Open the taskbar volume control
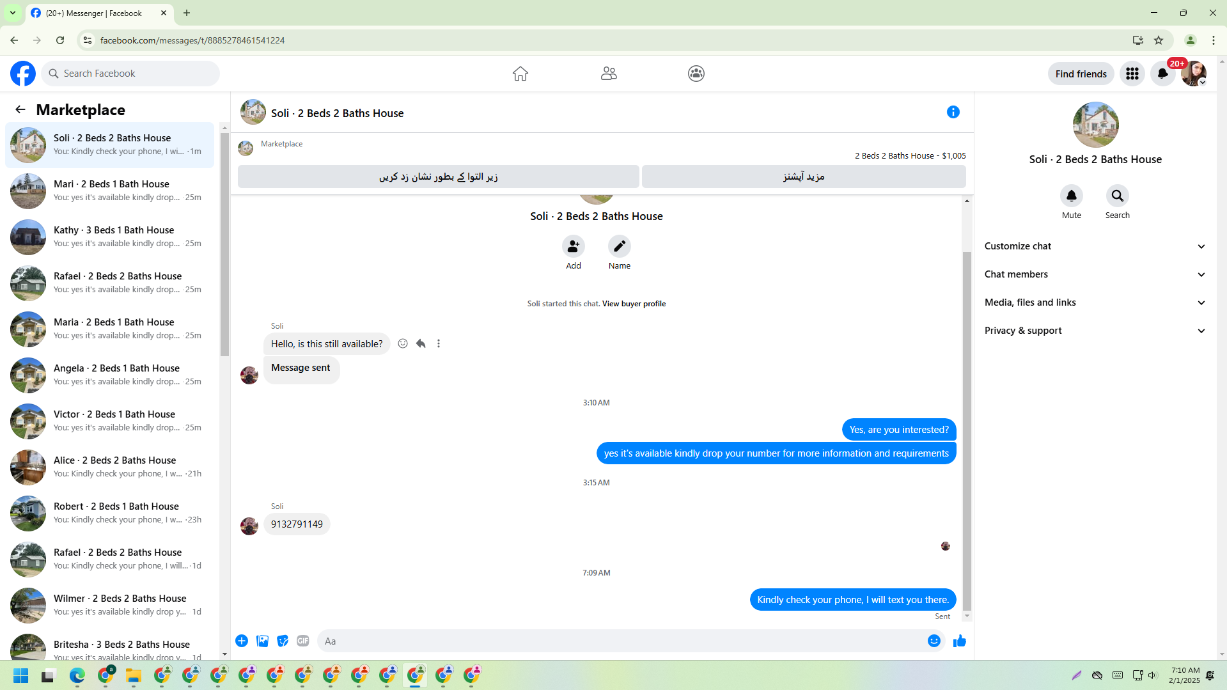 click(1152, 675)
